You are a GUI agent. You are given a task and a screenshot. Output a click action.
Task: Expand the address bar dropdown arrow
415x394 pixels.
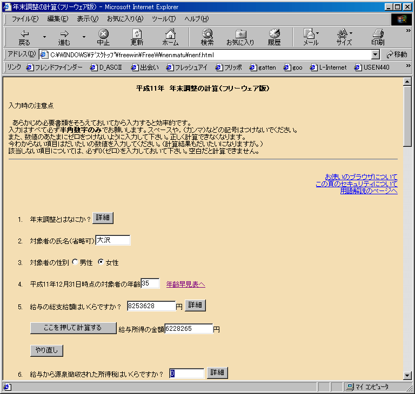click(375, 55)
